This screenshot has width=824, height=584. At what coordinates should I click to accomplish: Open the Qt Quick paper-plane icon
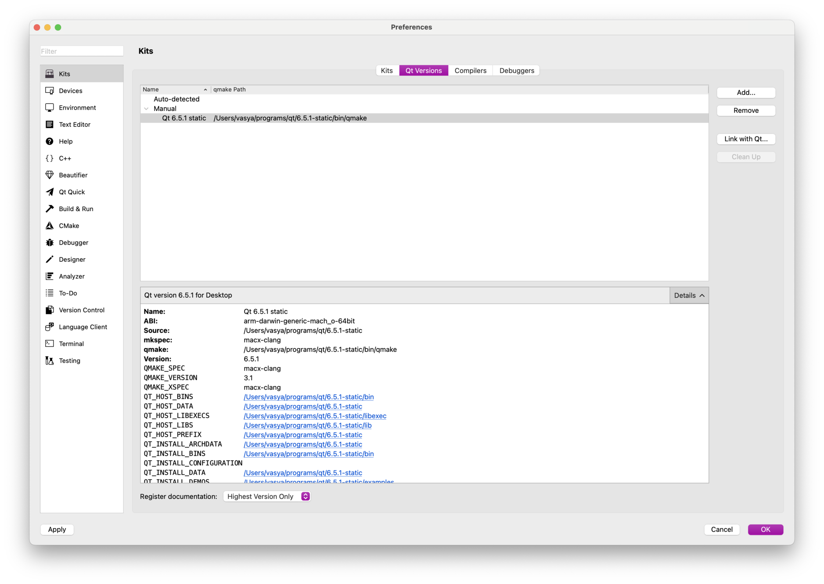[x=50, y=192]
